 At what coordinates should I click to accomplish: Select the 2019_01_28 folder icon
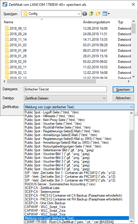tap(7, 56)
